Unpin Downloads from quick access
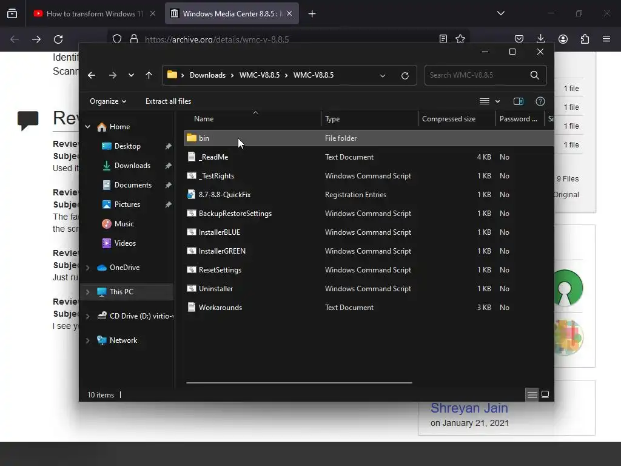 [x=169, y=166]
